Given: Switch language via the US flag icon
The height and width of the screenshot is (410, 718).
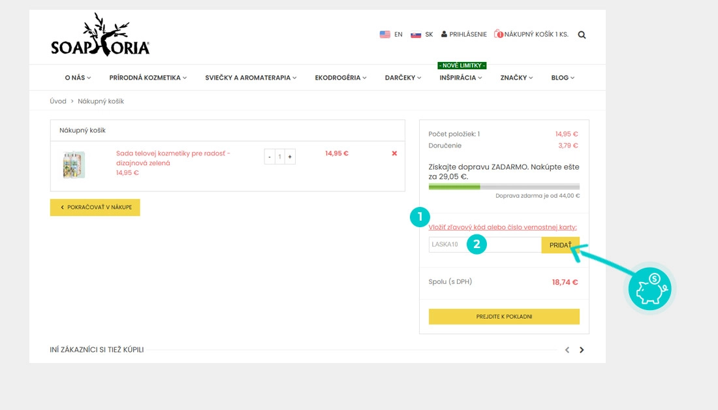Looking at the screenshot, I should (384, 35).
